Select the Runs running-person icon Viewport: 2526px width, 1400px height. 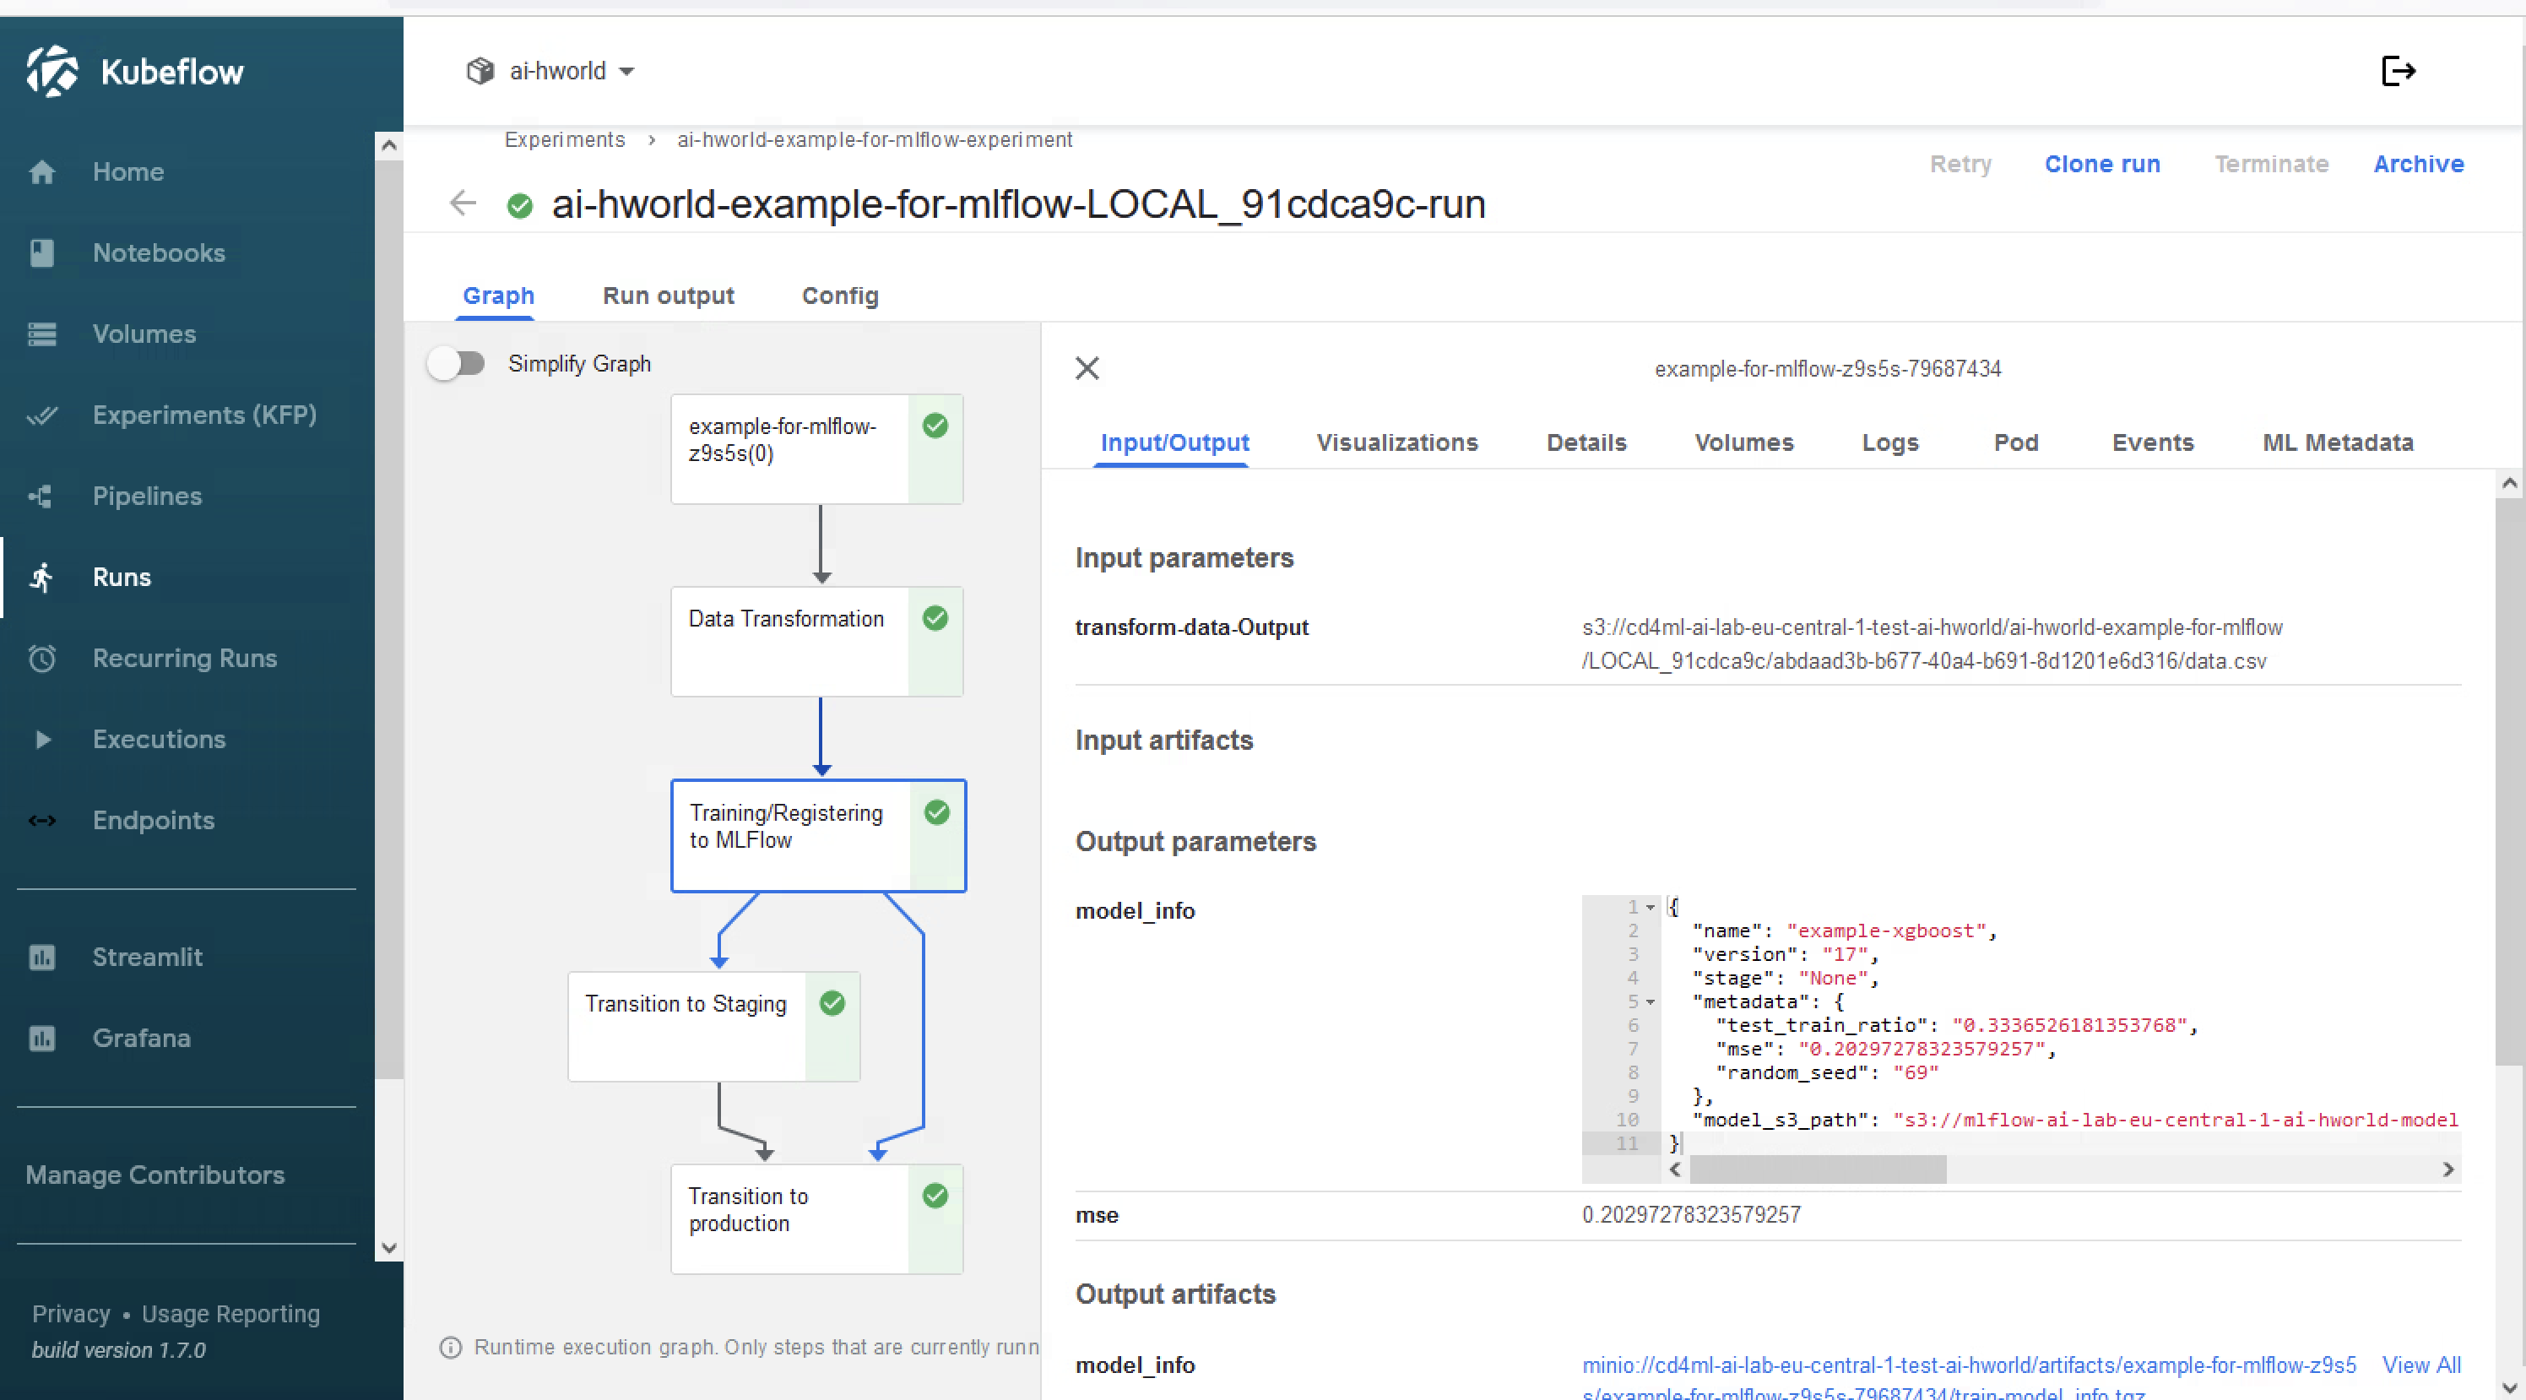pyautogui.click(x=41, y=577)
